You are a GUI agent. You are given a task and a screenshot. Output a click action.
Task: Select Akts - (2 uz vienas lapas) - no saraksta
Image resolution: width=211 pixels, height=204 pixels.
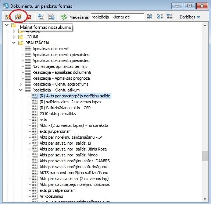coord(74,125)
